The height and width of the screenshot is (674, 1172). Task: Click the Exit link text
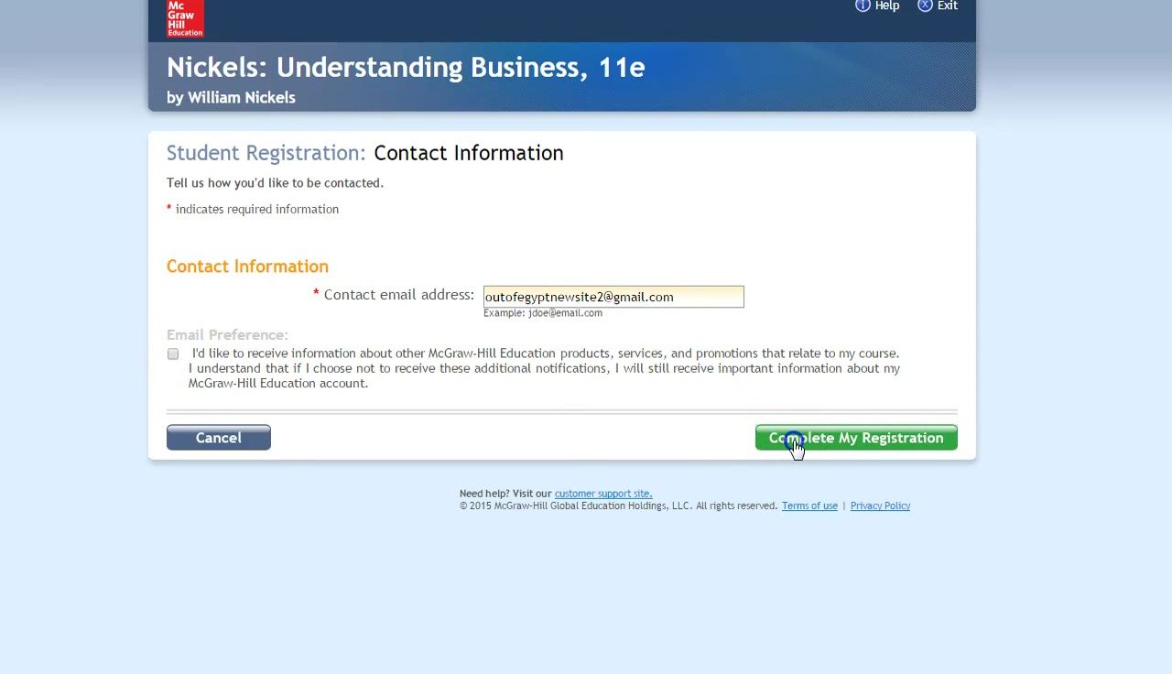coord(948,5)
